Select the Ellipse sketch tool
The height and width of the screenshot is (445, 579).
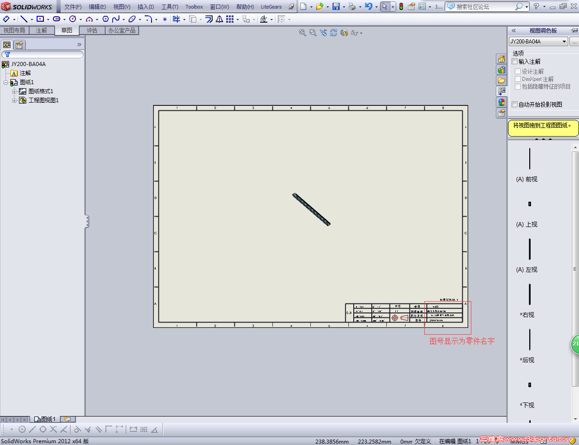tap(132, 19)
